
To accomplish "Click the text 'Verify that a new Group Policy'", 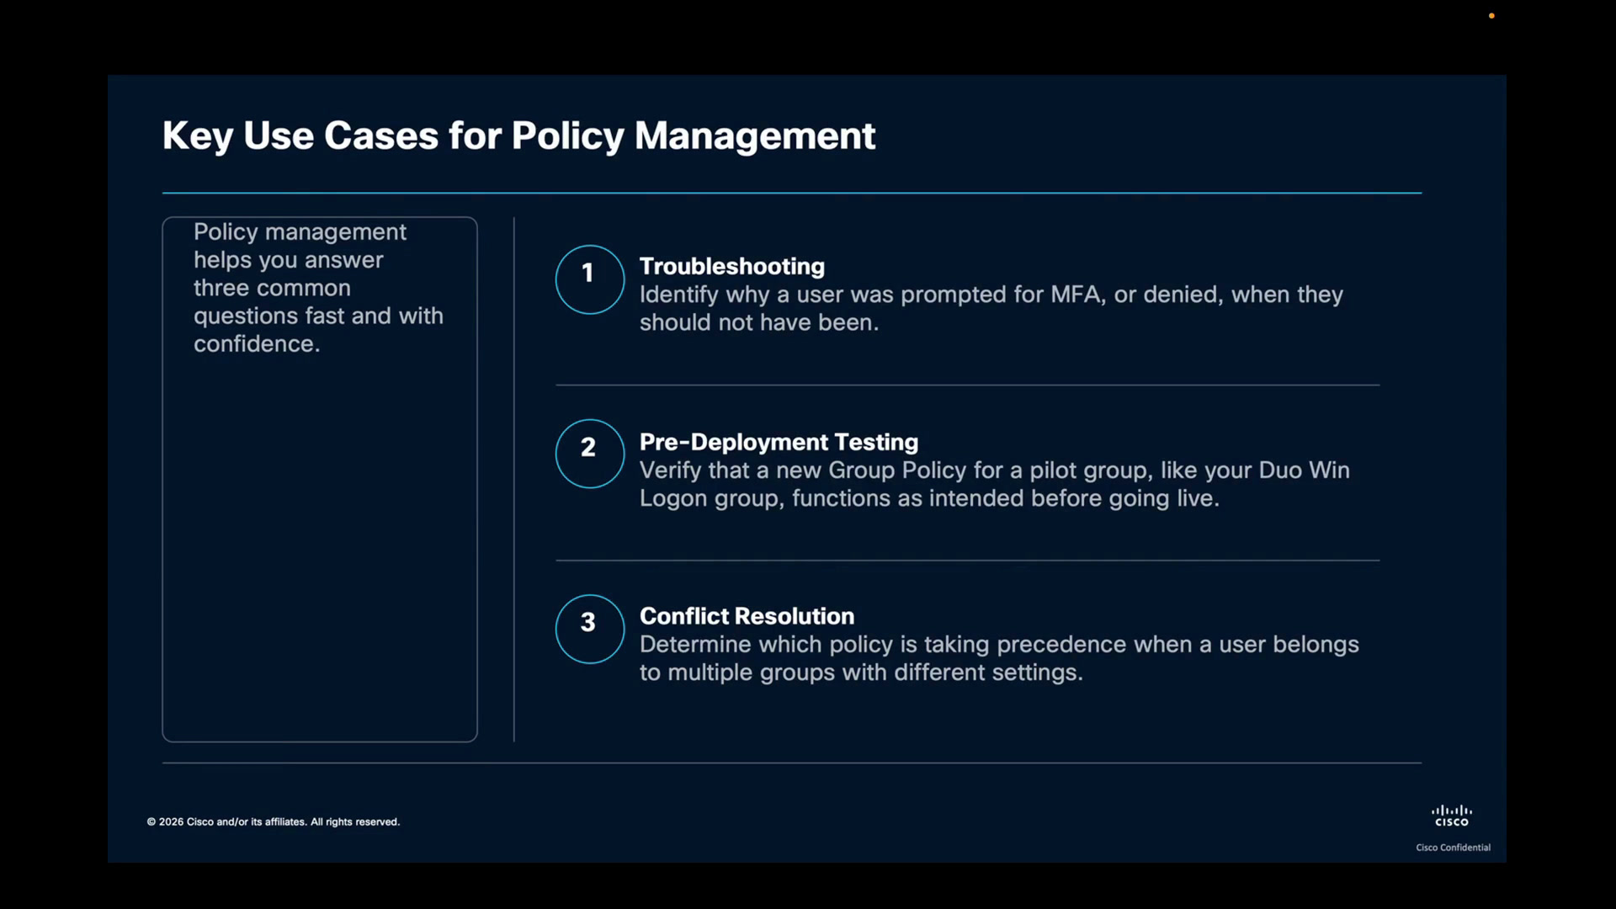I will coord(803,470).
